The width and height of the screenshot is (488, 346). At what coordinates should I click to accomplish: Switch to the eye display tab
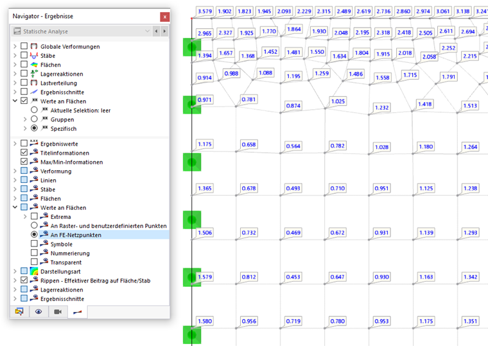point(39,312)
